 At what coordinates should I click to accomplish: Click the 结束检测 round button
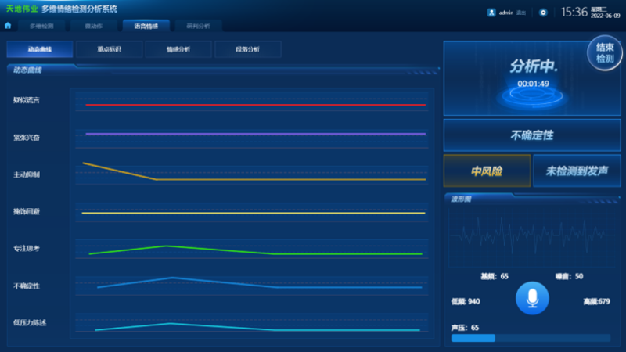(x=604, y=53)
